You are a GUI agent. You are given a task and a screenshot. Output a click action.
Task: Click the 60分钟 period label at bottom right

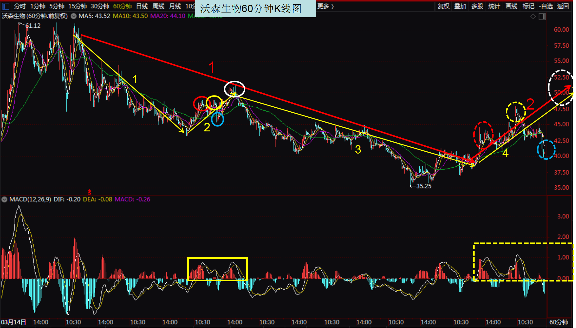(559, 322)
